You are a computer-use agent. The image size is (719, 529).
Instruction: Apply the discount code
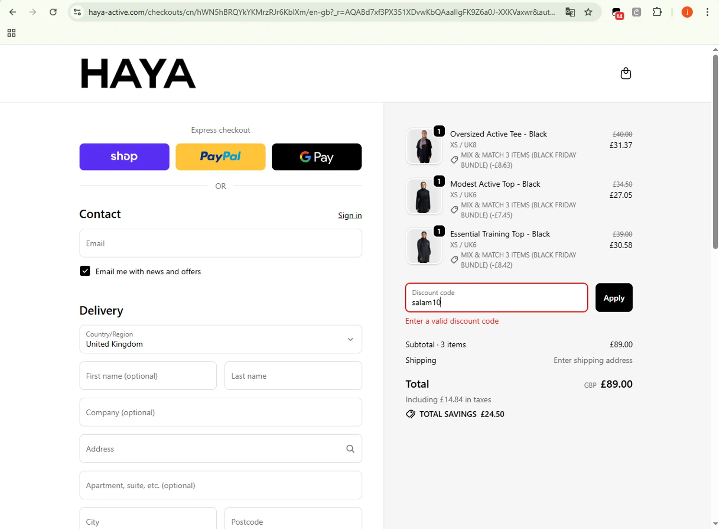point(614,298)
